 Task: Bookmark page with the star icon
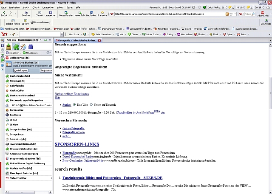tap(232, 14)
